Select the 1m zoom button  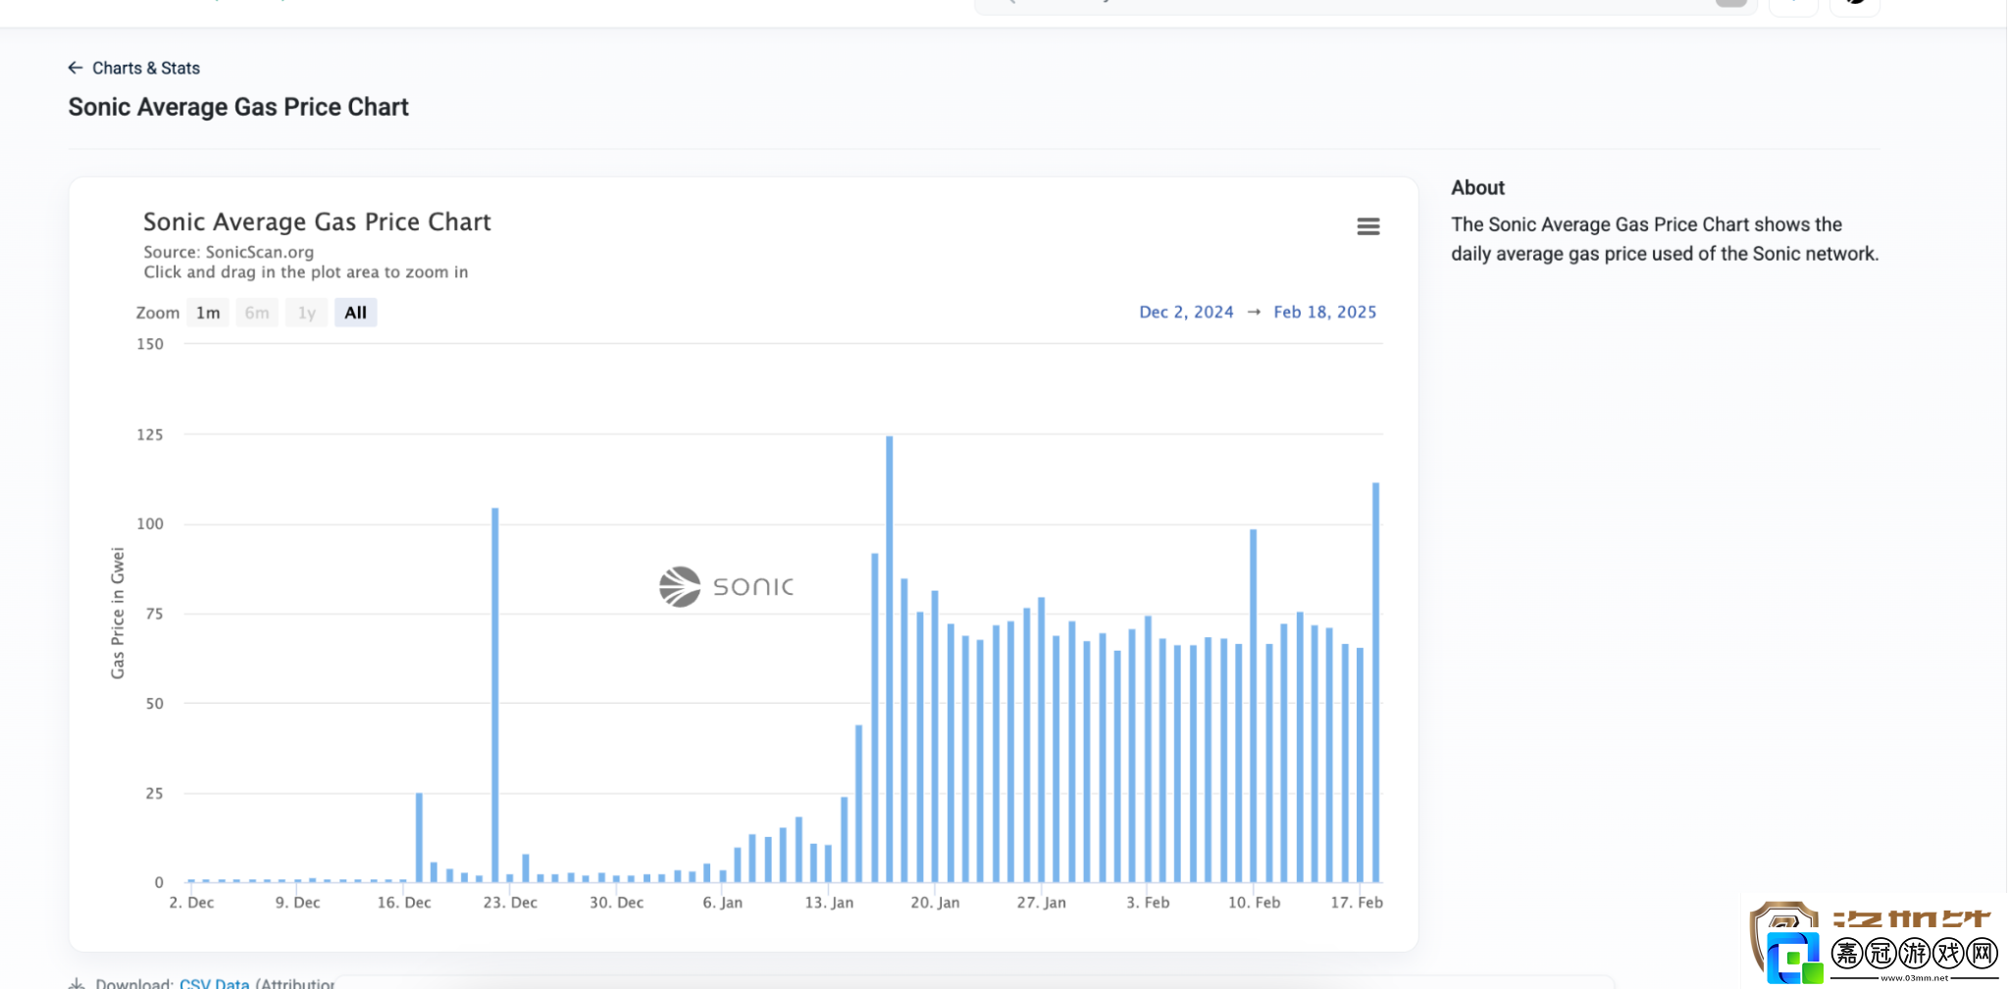208,313
